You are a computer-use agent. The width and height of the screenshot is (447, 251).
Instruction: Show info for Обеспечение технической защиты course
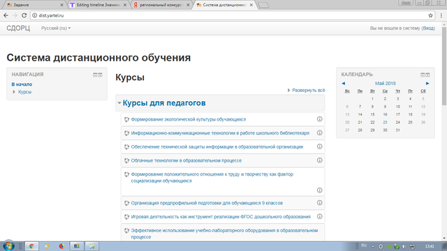click(x=320, y=146)
